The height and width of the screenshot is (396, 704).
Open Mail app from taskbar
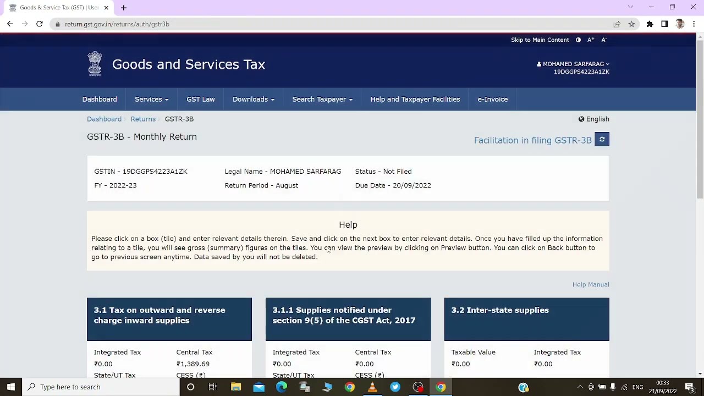258,387
